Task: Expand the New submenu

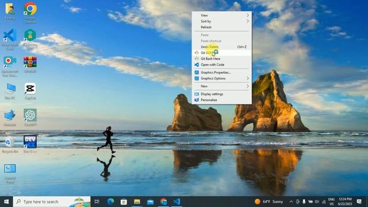Action: 222,86
